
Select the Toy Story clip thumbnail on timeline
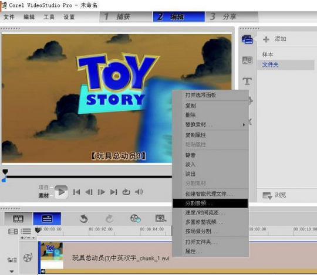52,256
